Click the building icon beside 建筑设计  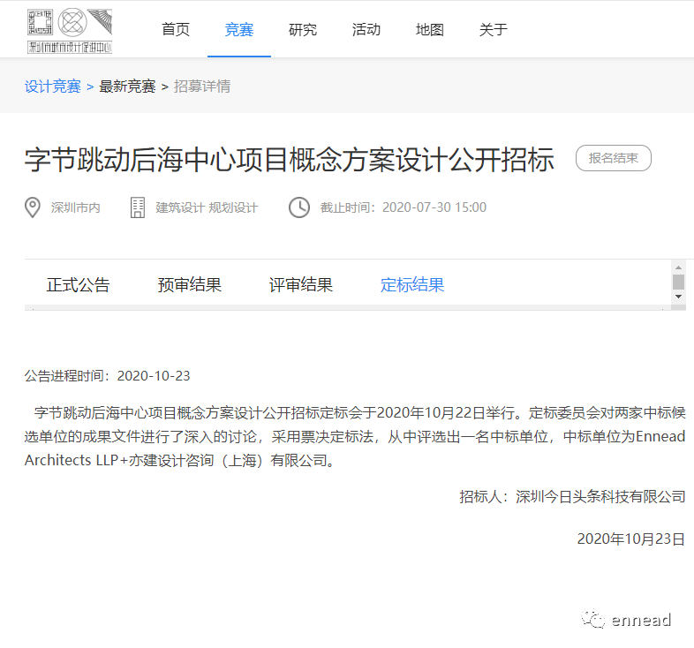click(x=137, y=207)
